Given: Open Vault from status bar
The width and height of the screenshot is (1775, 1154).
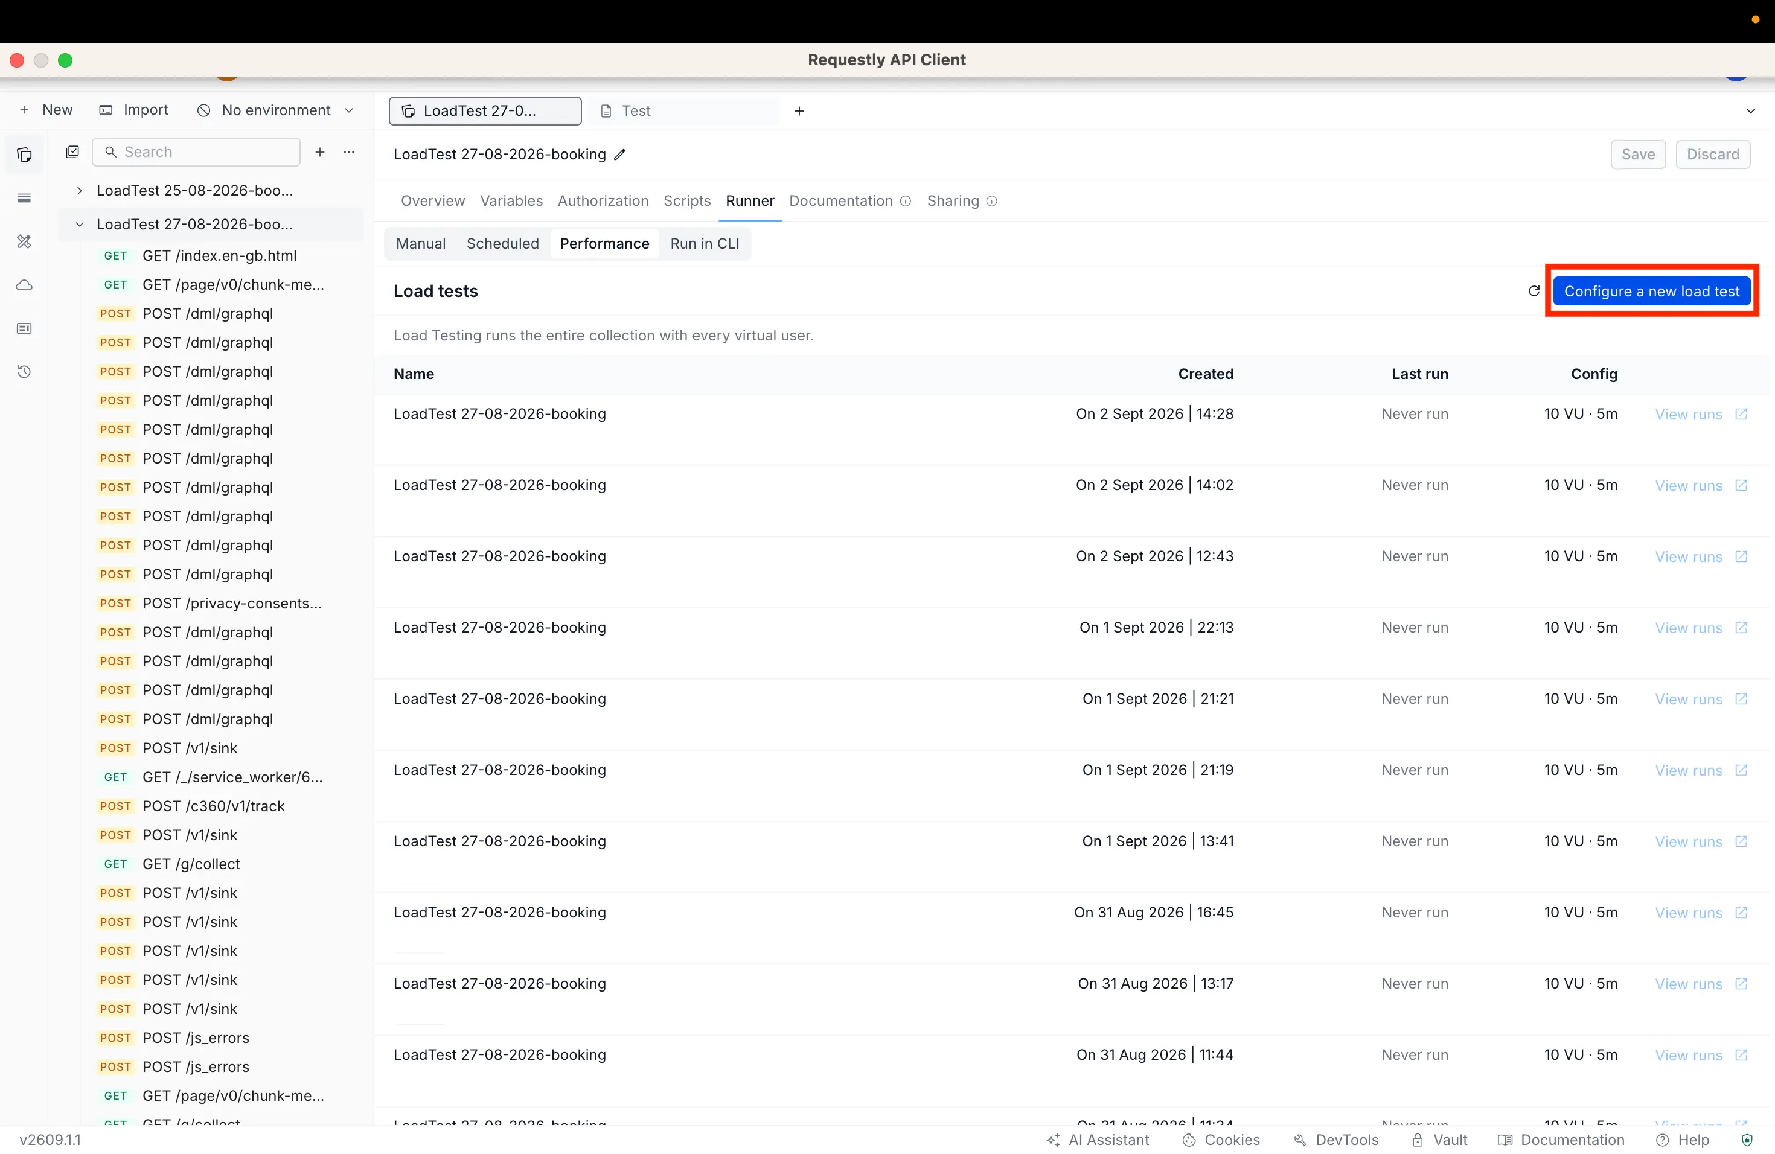Looking at the screenshot, I should [x=1439, y=1140].
